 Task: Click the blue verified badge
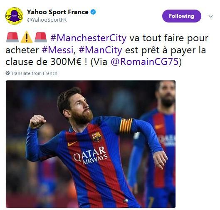coord(93,12)
